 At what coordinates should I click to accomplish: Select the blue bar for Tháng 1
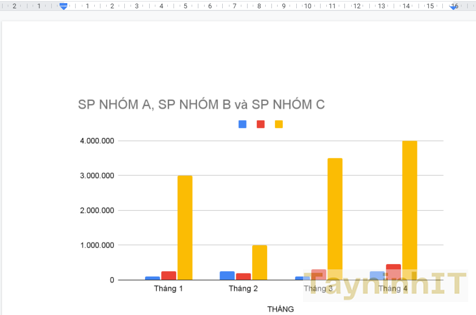(x=152, y=278)
